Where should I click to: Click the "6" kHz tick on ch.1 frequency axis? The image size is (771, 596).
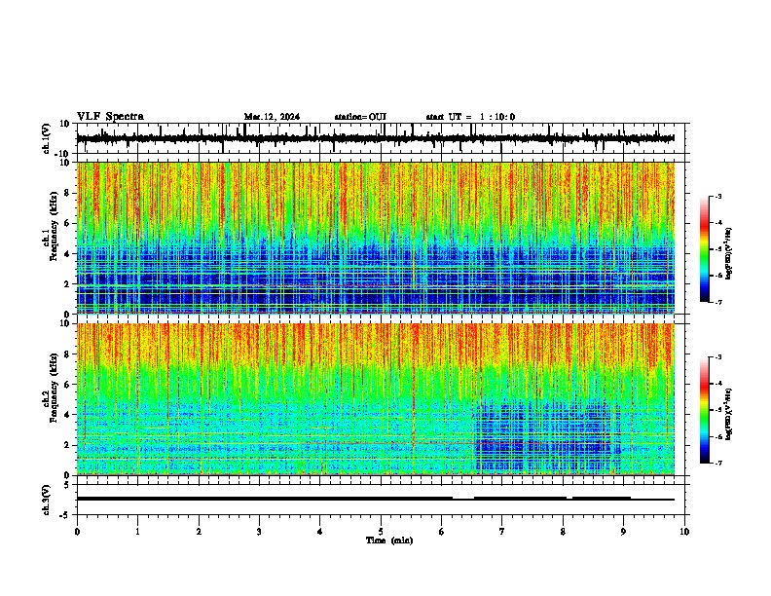pyautogui.click(x=67, y=223)
